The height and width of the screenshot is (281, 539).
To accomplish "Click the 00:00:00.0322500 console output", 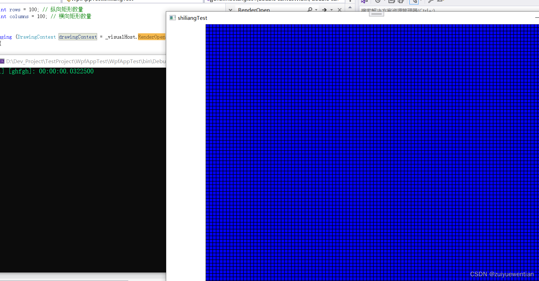I will [66, 71].
